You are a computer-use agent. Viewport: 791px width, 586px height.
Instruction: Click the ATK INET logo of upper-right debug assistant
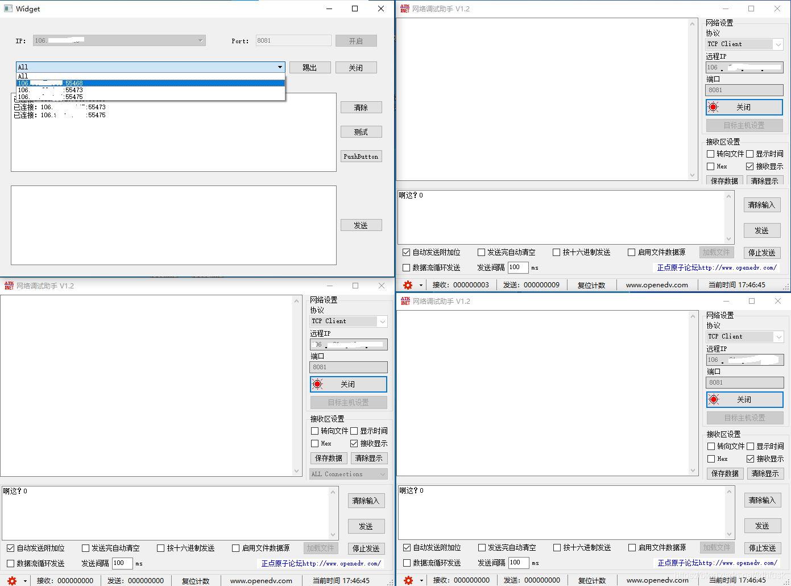pyautogui.click(x=405, y=9)
